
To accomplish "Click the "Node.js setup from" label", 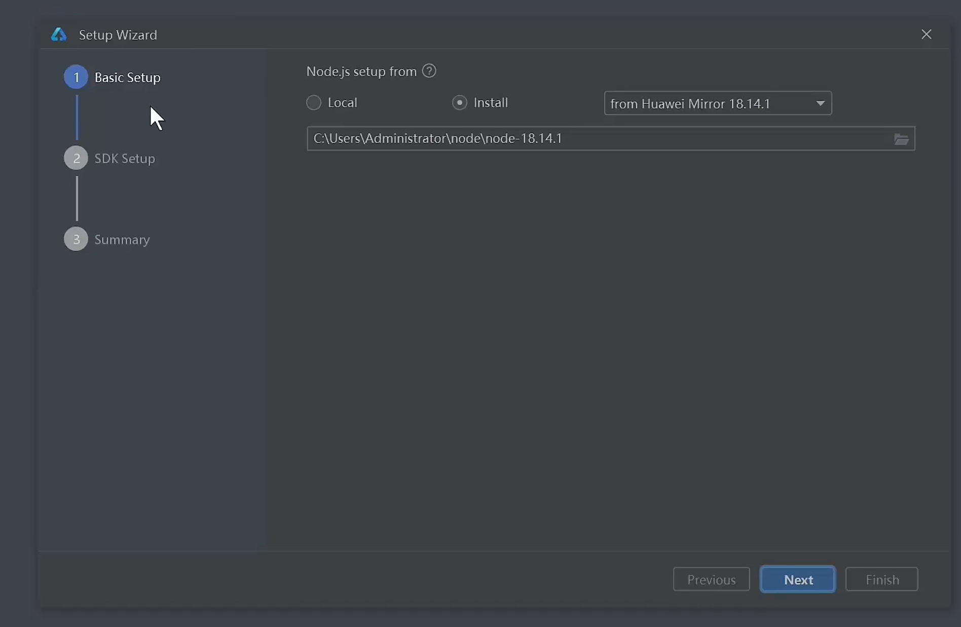I will (x=361, y=71).
